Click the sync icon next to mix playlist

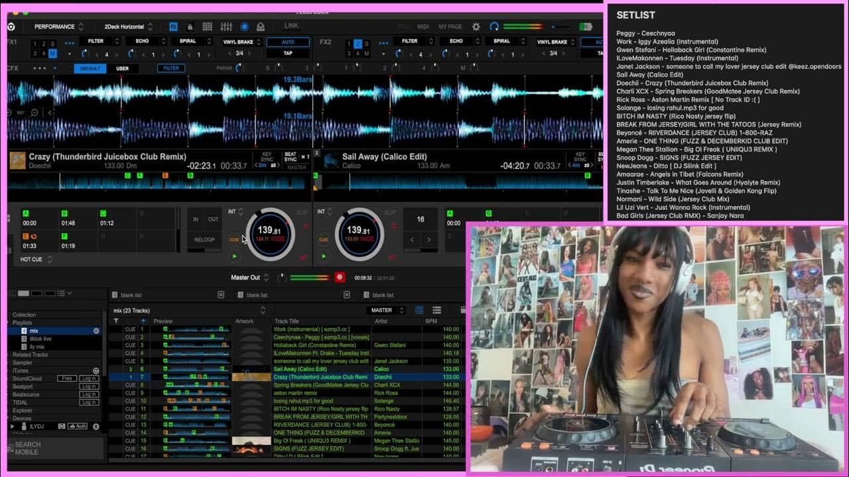click(x=96, y=331)
